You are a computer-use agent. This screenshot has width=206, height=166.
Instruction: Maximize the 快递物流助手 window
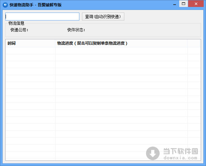click(184, 4)
